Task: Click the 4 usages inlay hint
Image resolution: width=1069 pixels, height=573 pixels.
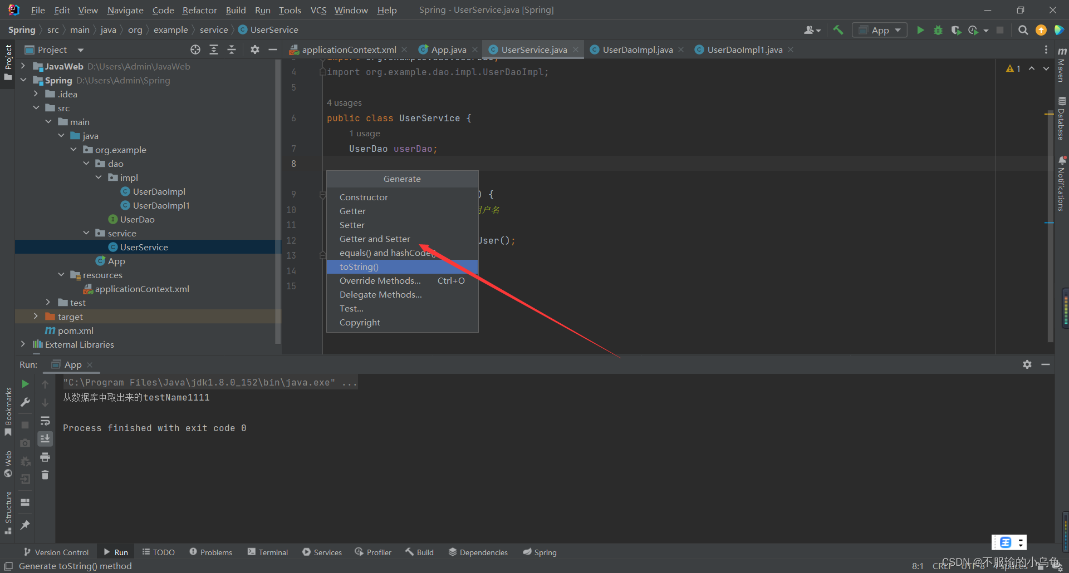Action: tap(344, 103)
